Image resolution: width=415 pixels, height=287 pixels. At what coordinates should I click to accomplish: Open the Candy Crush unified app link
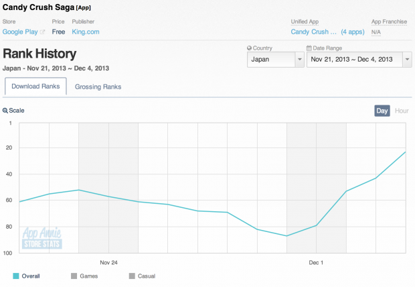[x=314, y=32]
